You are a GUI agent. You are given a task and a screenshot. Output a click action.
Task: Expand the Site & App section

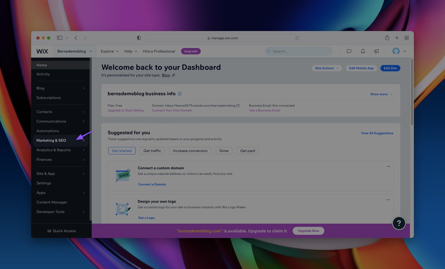tap(83, 174)
